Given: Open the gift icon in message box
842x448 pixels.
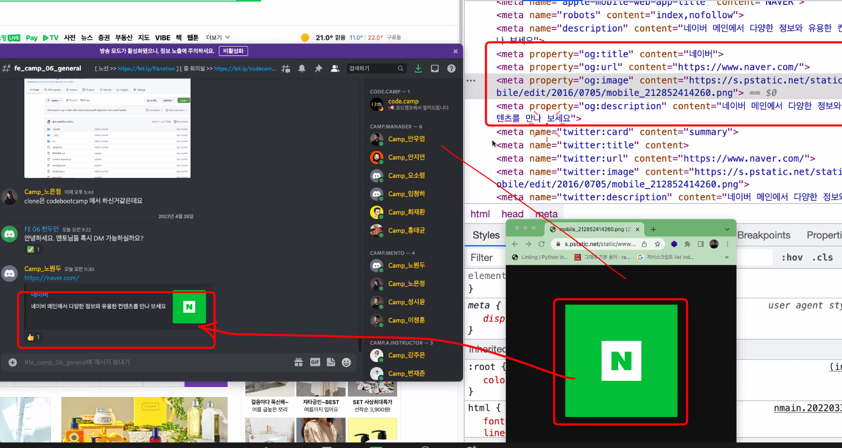Looking at the screenshot, I should tap(299, 362).
